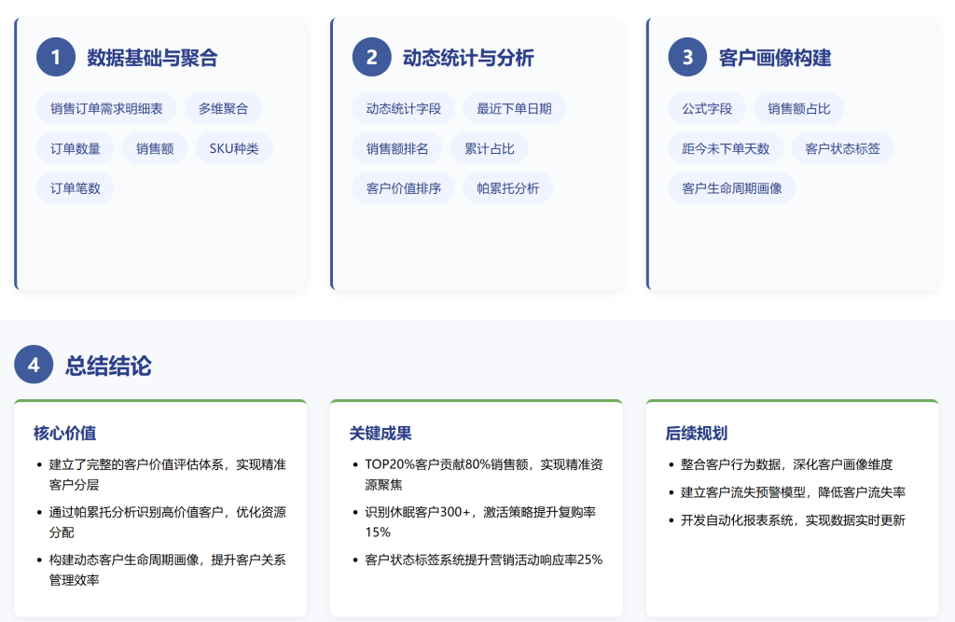Click the 总结结论 section heading
Screen dimensions: 955x622
click(108, 366)
